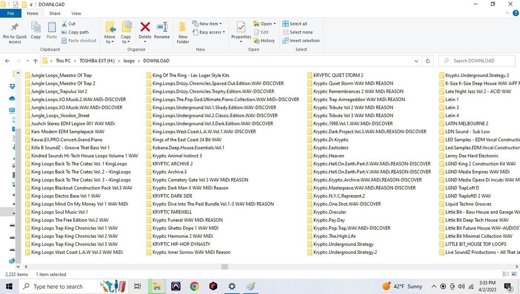Switch to Details view icon in status bar

[x=506, y=274]
